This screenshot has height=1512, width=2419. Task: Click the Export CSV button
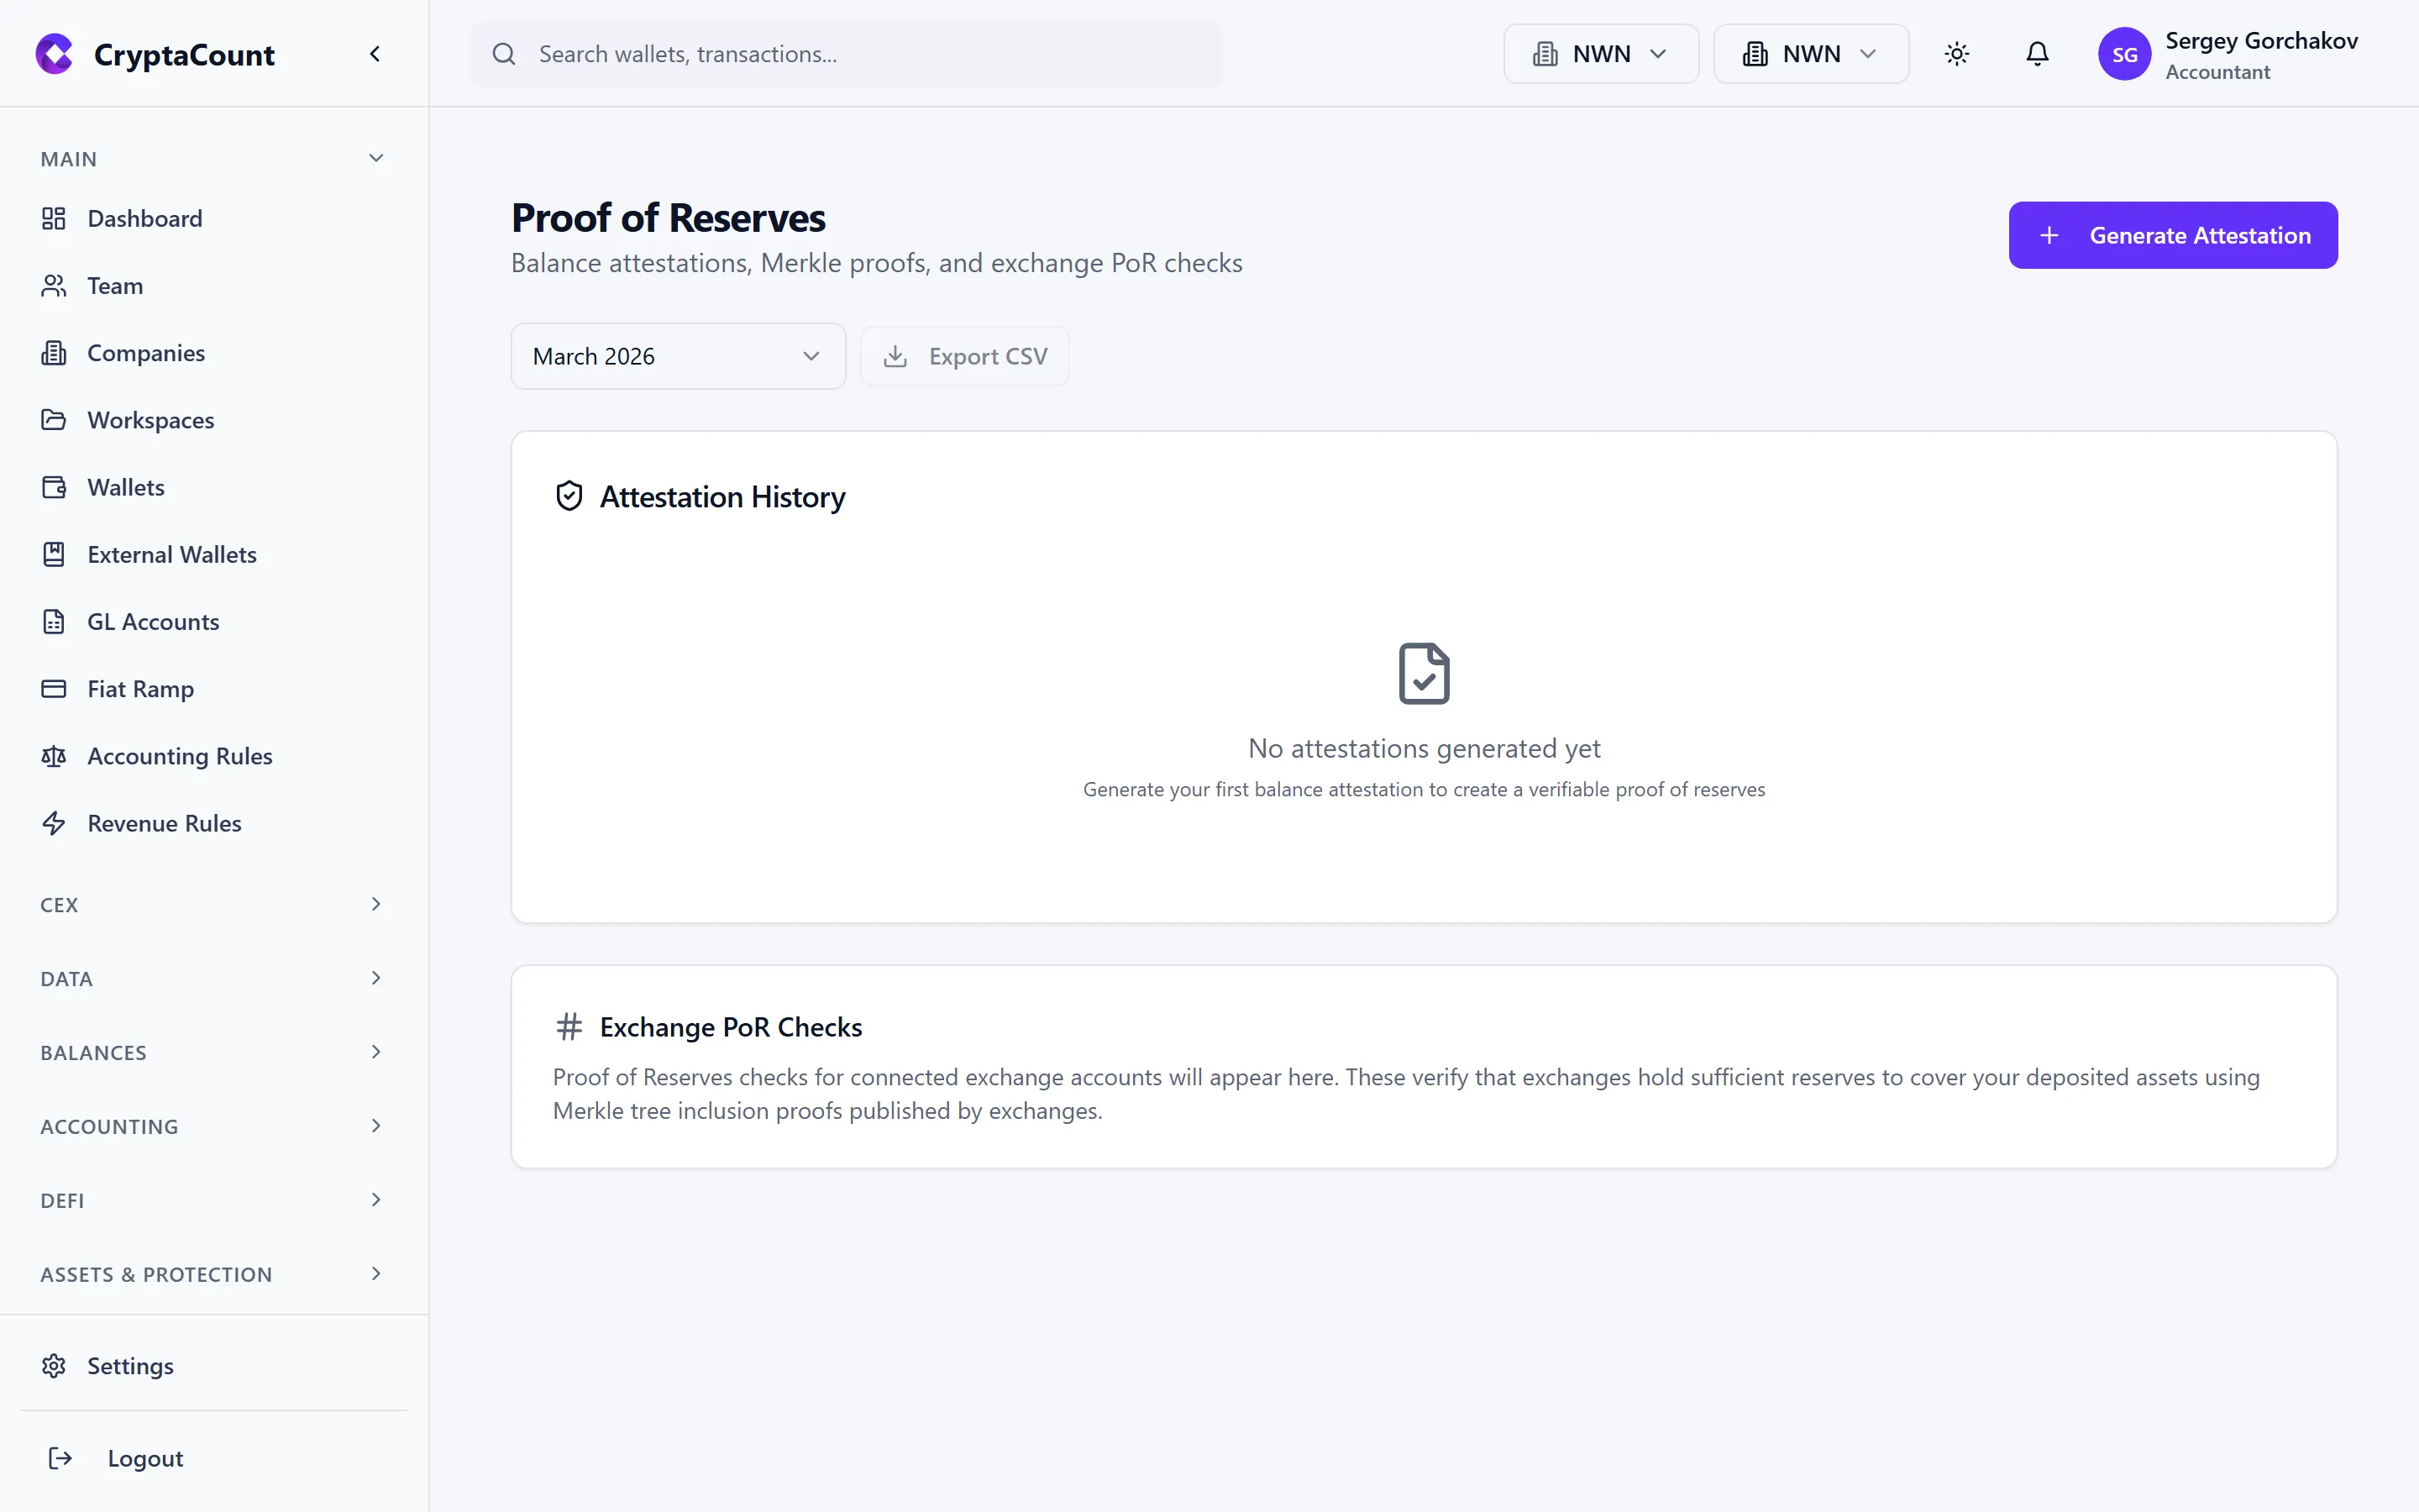coord(964,356)
